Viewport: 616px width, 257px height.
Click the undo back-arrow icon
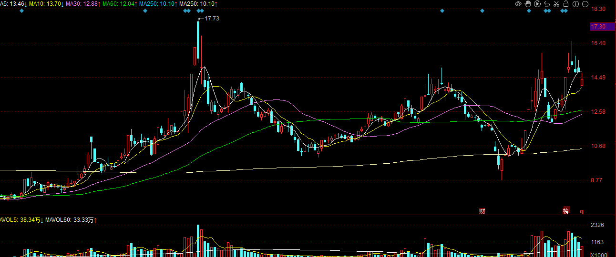(x=547, y=4)
